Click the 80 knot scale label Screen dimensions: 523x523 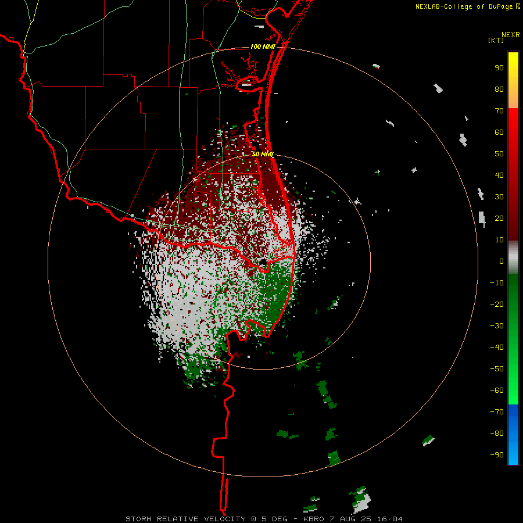click(x=499, y=89)
